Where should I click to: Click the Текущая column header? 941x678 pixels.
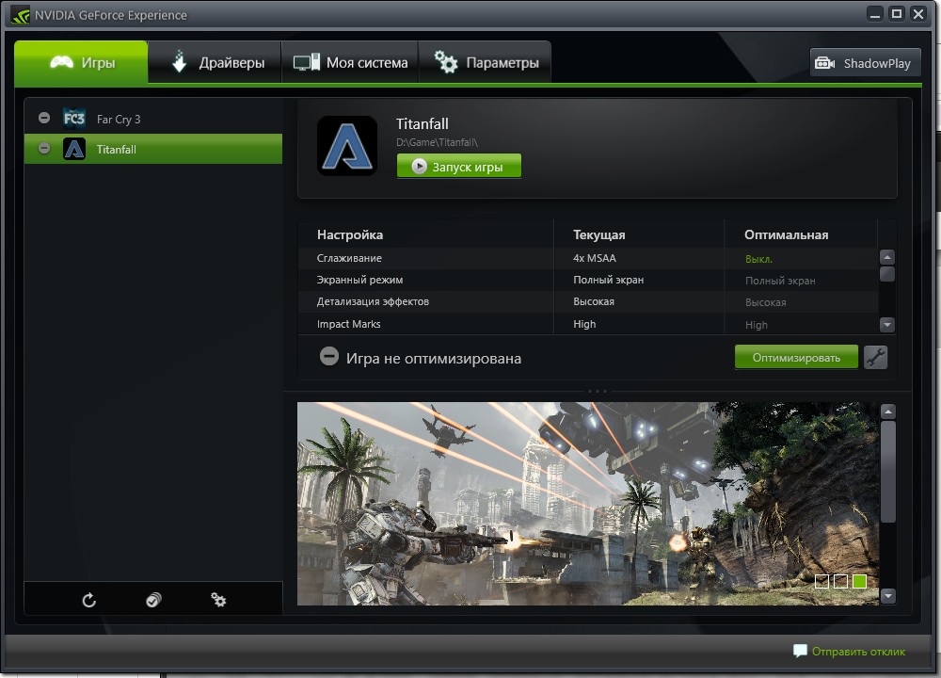[598, 234]
